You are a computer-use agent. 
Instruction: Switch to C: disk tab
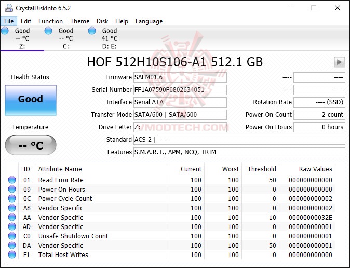pyautogui.click(x=65, y=38)
